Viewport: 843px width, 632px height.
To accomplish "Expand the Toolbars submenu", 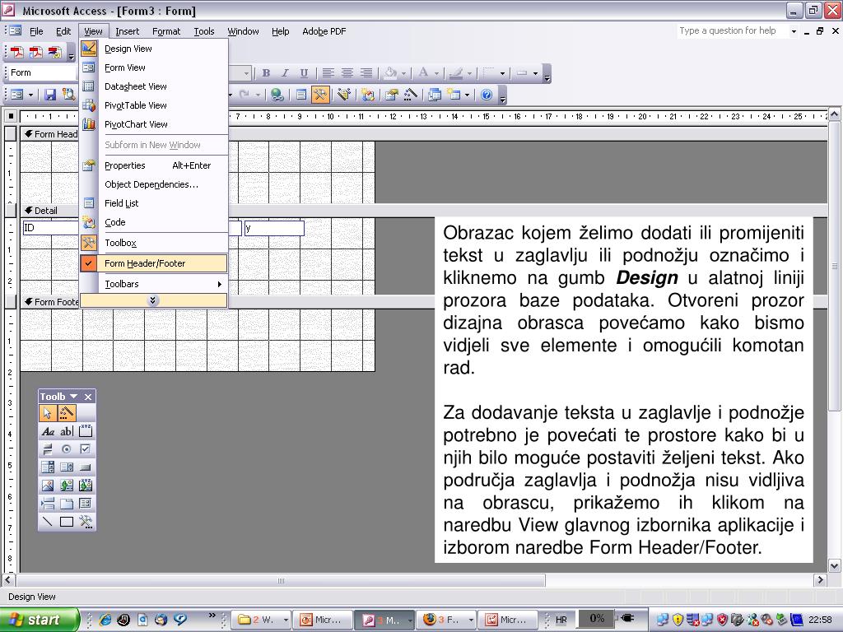I will 154,284.
